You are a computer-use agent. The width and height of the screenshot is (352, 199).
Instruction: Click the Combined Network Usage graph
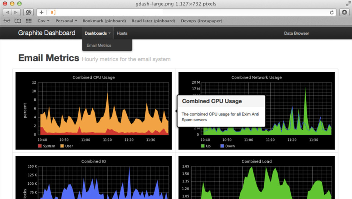click(x=257, y=111)
